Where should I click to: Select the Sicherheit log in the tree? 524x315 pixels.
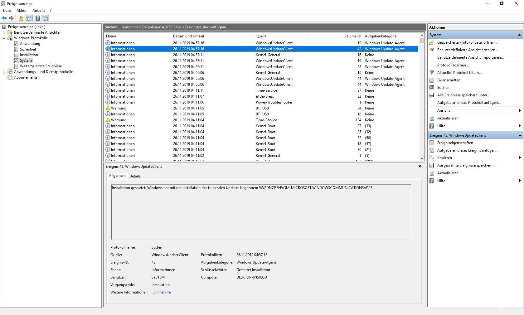(x=28, y=49)
